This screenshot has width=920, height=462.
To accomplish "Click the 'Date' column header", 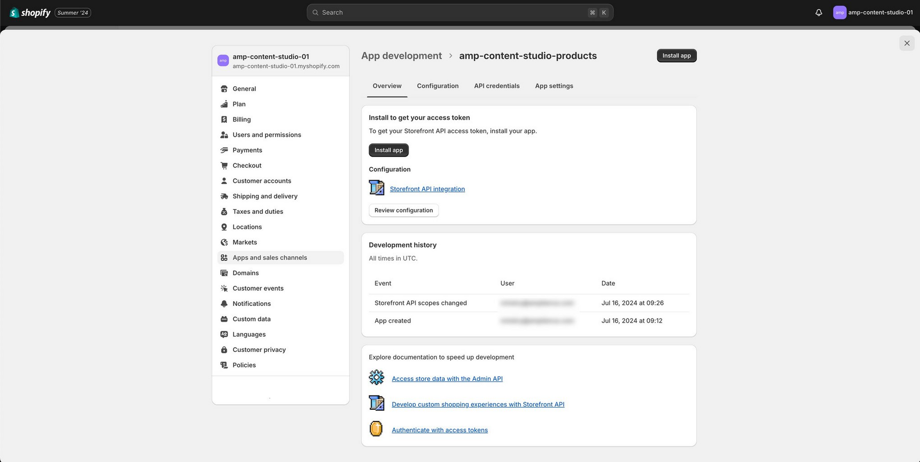I will point(608,283).
